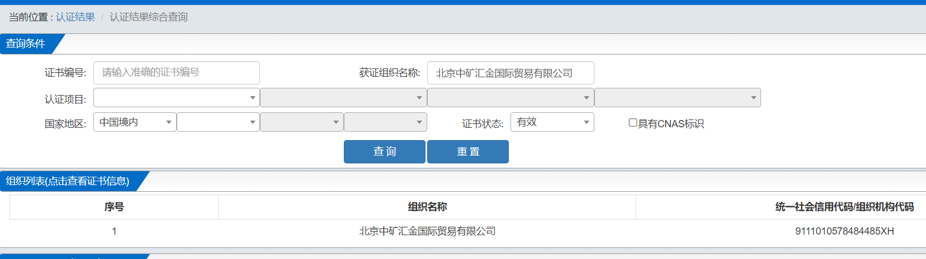Click the 查询 search button

click(384, 152)
